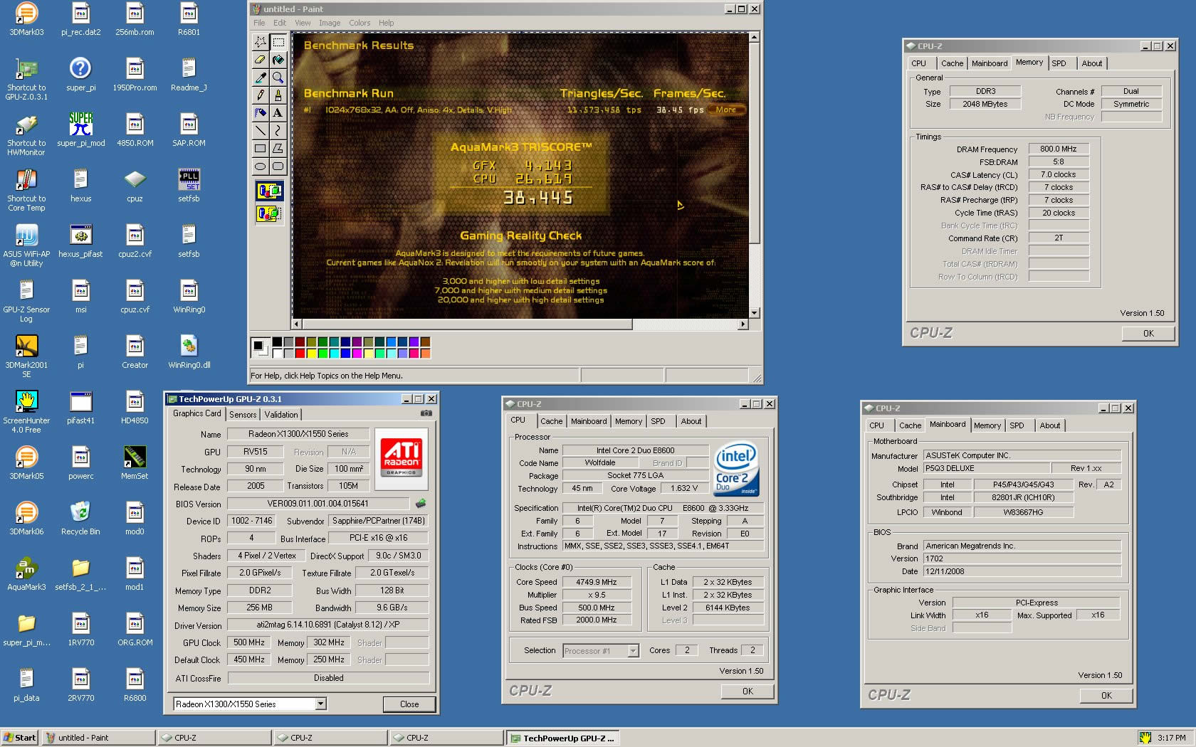Open the Image menu in Paint

click(x=330, y=23)
